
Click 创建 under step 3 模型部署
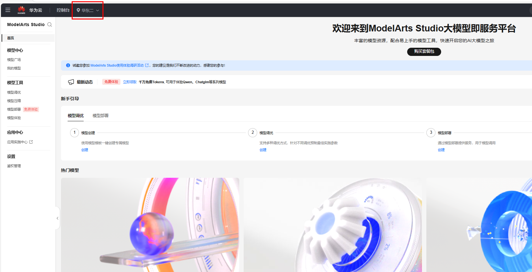point(441,150)
